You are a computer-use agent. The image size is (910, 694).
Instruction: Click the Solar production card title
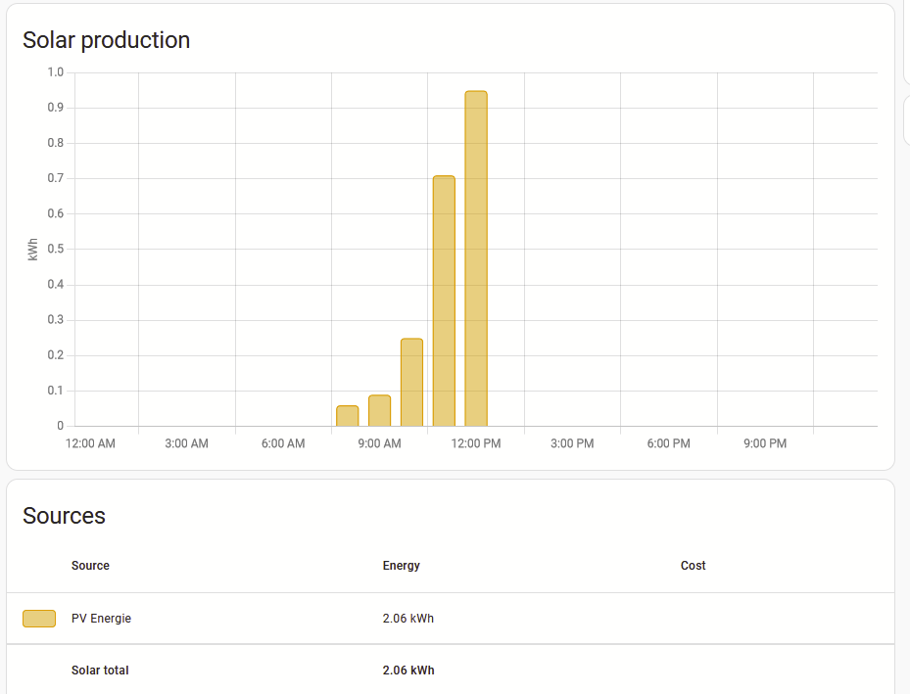pyautogui.click(x=106, y=40)
